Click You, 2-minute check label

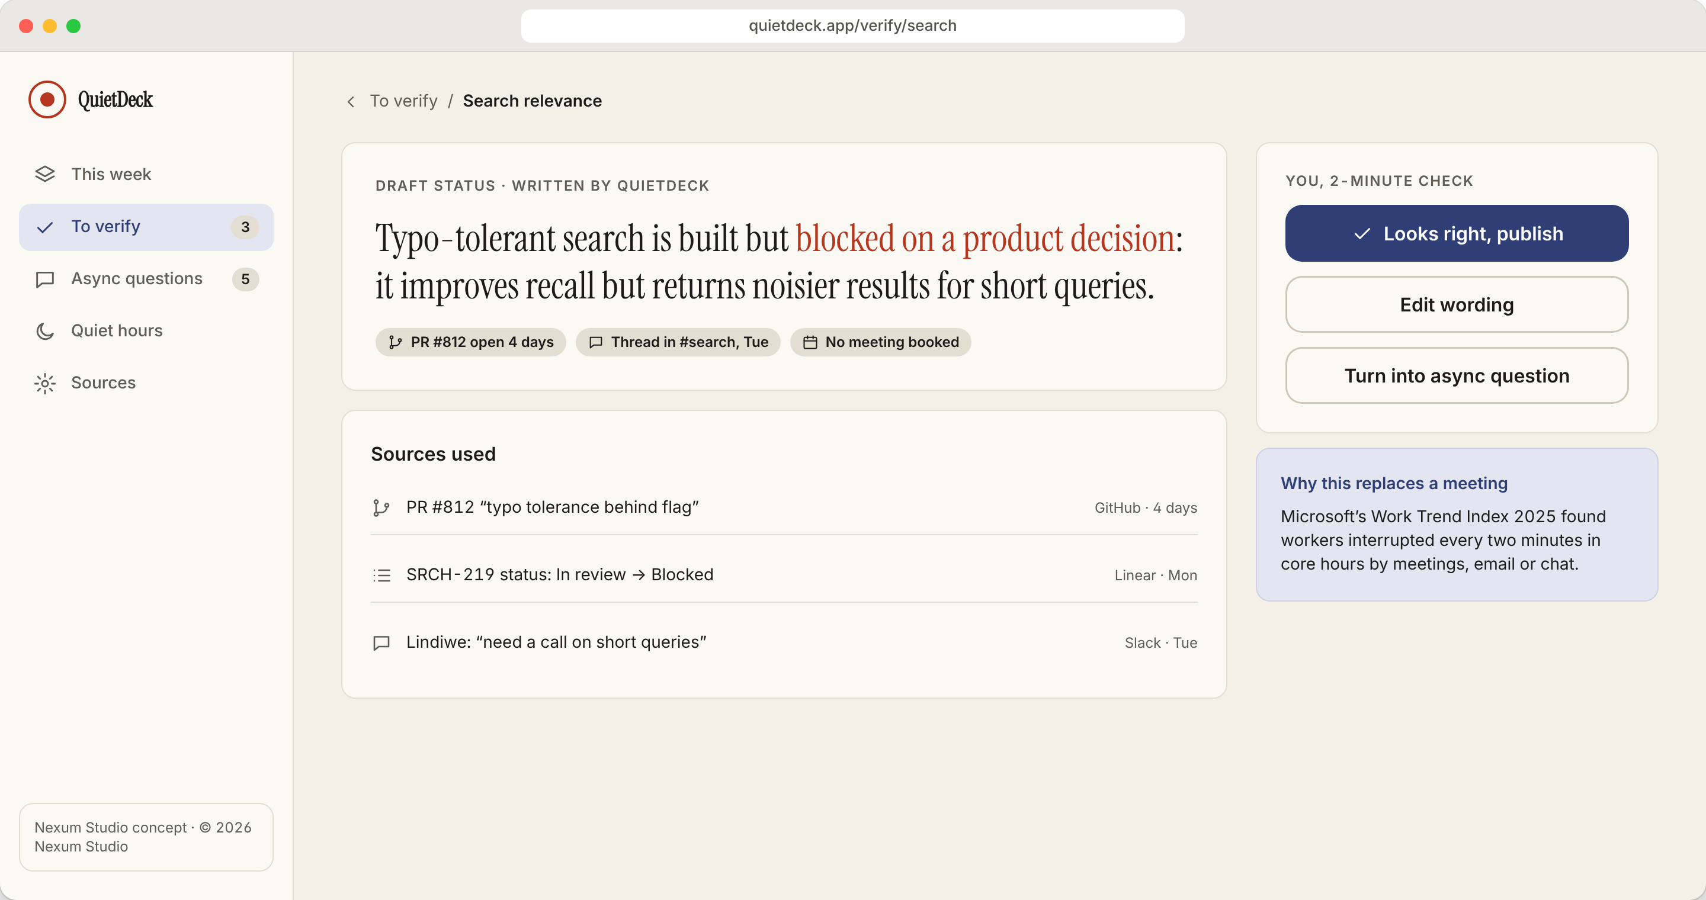point(1379,181)
